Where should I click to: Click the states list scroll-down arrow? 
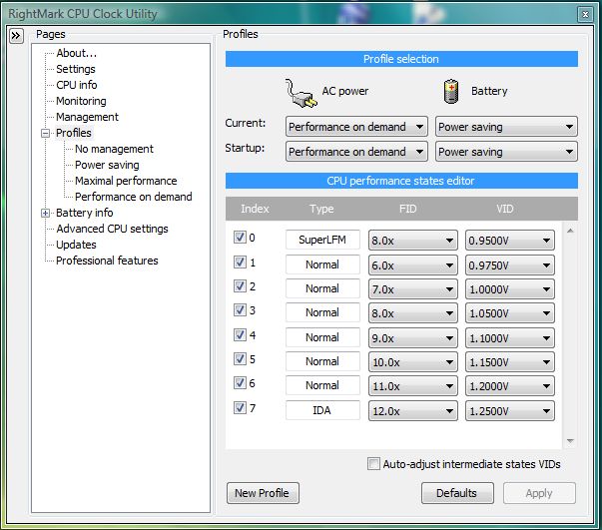coord(570,441)
